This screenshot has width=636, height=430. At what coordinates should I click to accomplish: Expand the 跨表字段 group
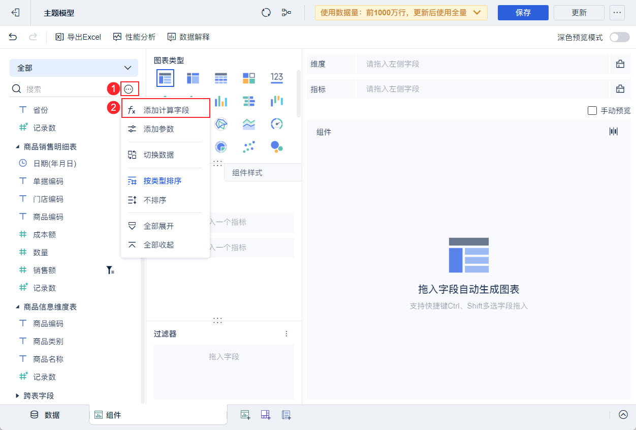click(17, 395)
